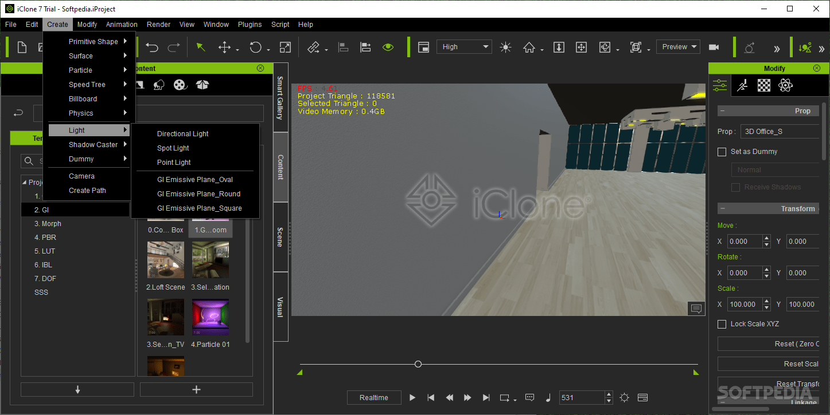This screenshot has width=830, height=415.
Task: Undo the last action
Action: tap(152, 48)
